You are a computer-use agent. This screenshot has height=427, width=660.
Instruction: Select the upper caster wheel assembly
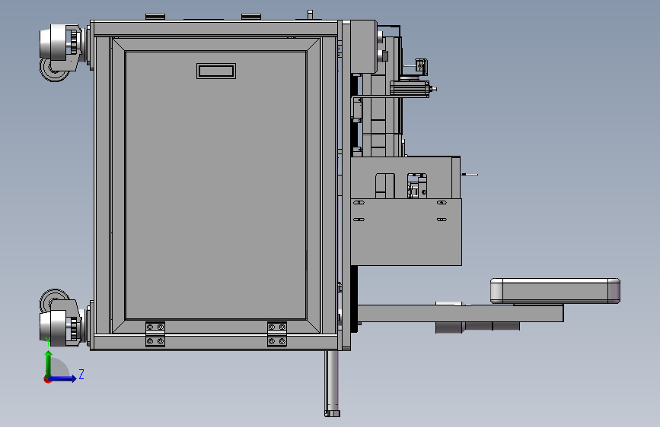pyautogui.click(x=63, y=52)
